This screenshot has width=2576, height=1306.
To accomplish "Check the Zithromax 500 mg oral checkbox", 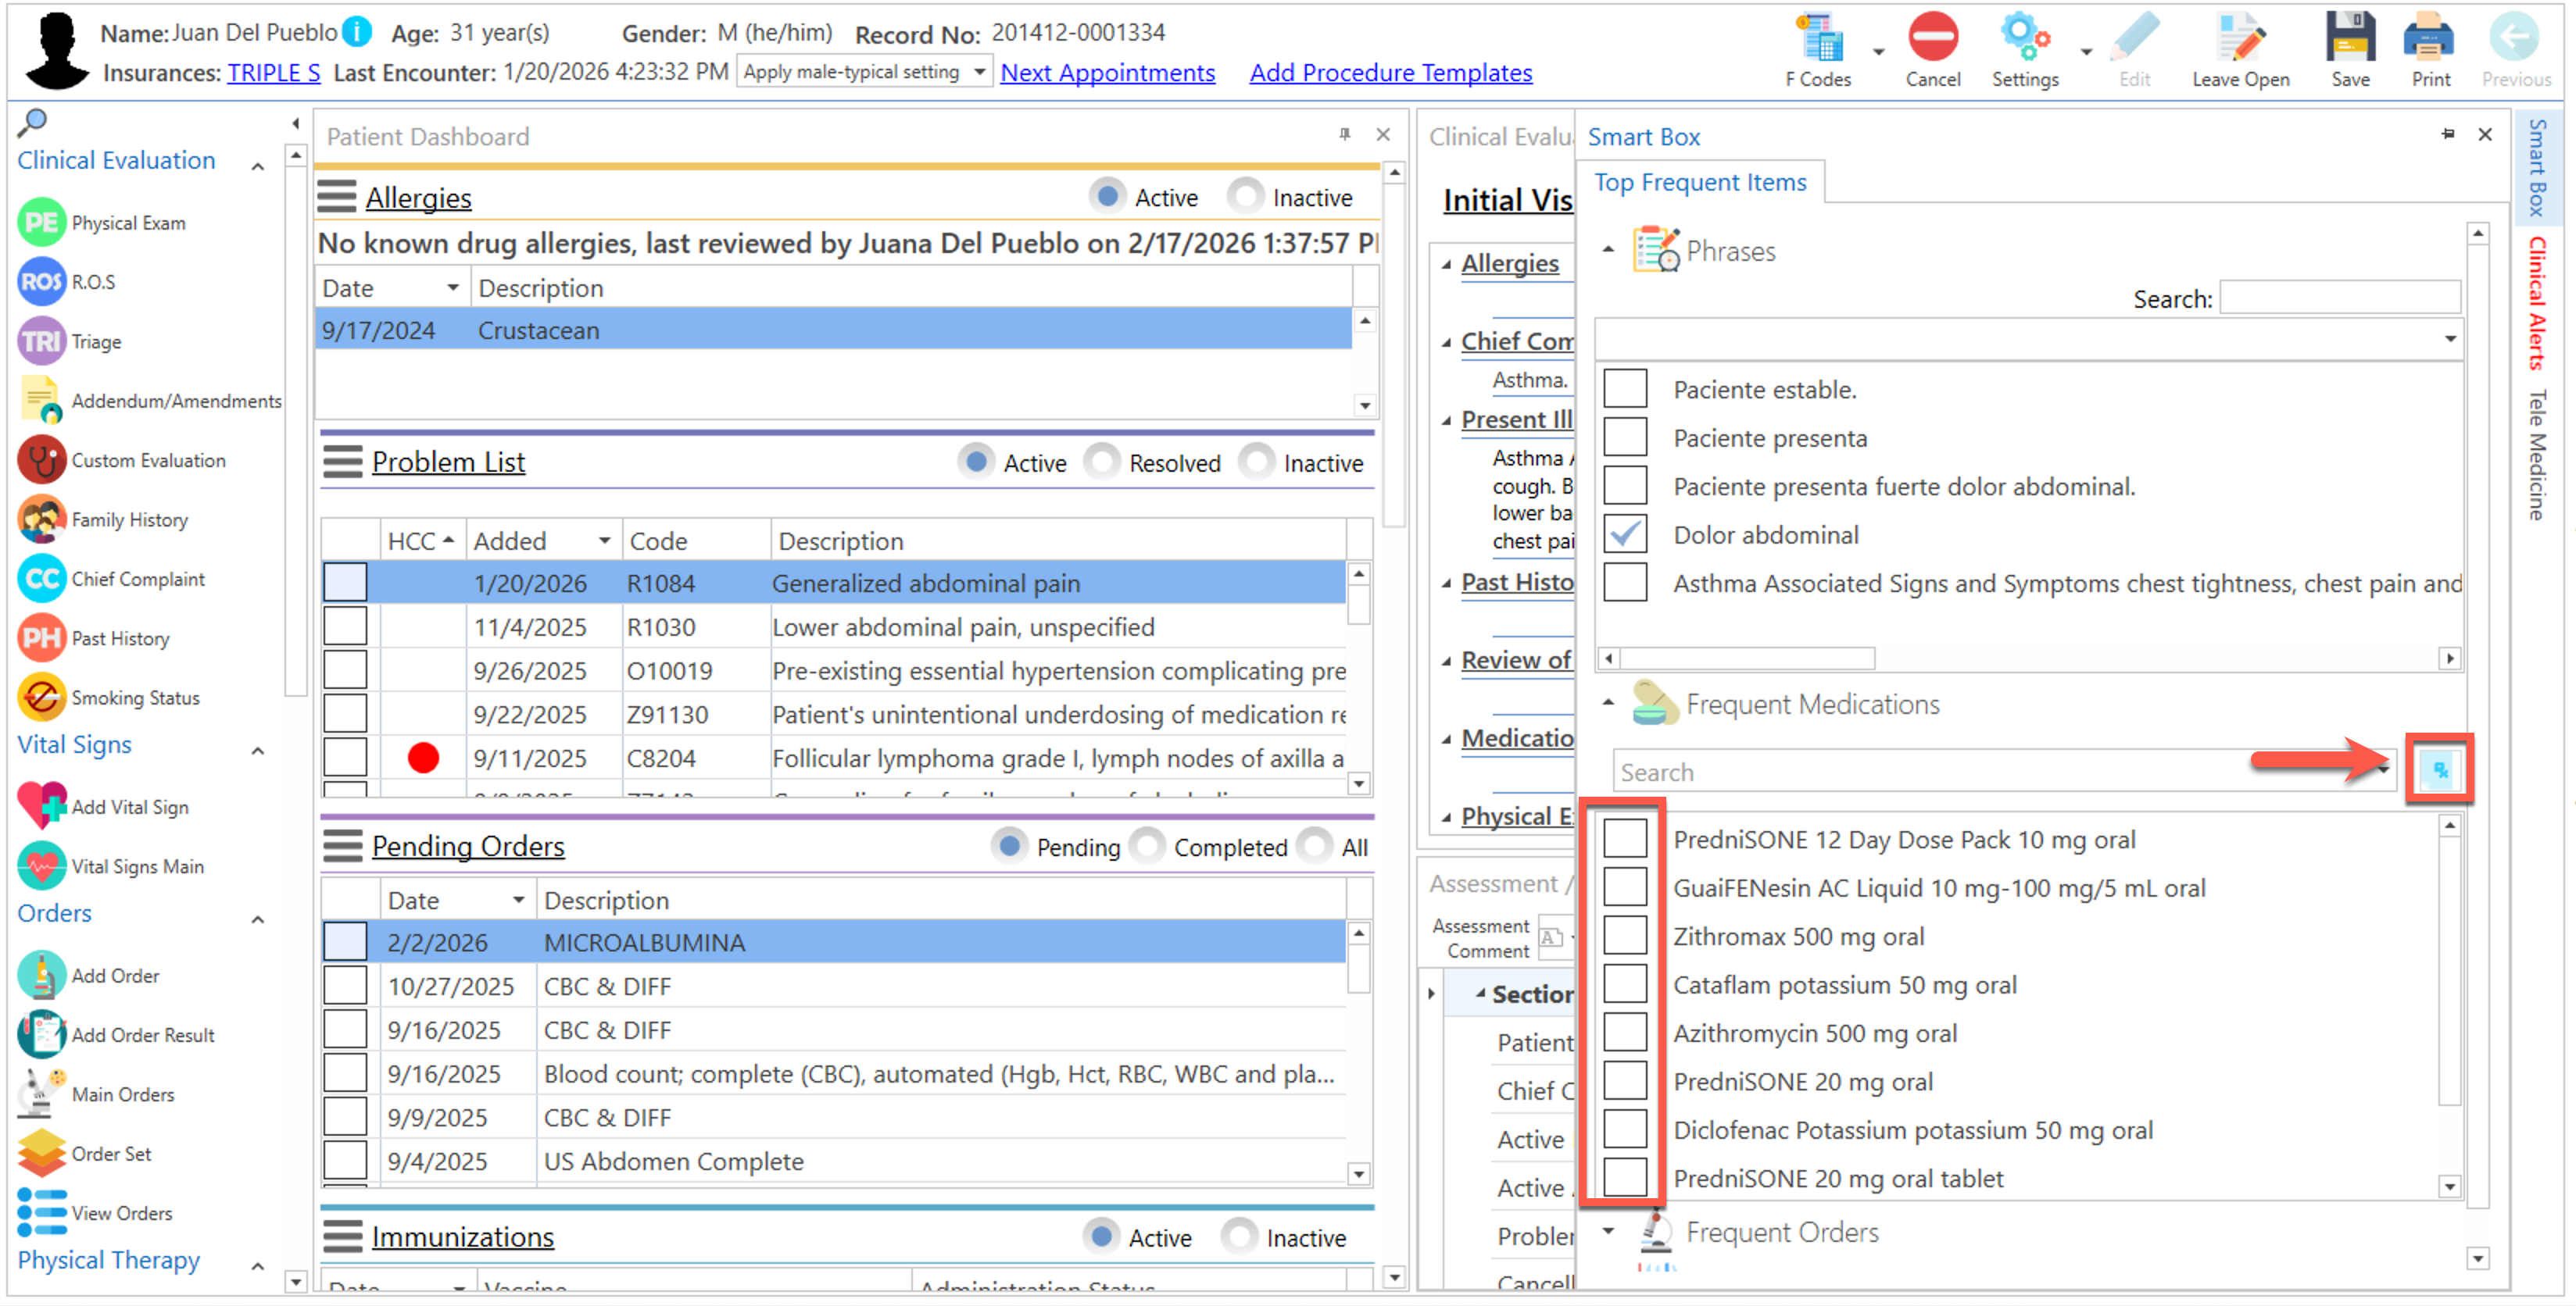I will coord(1624,937).
